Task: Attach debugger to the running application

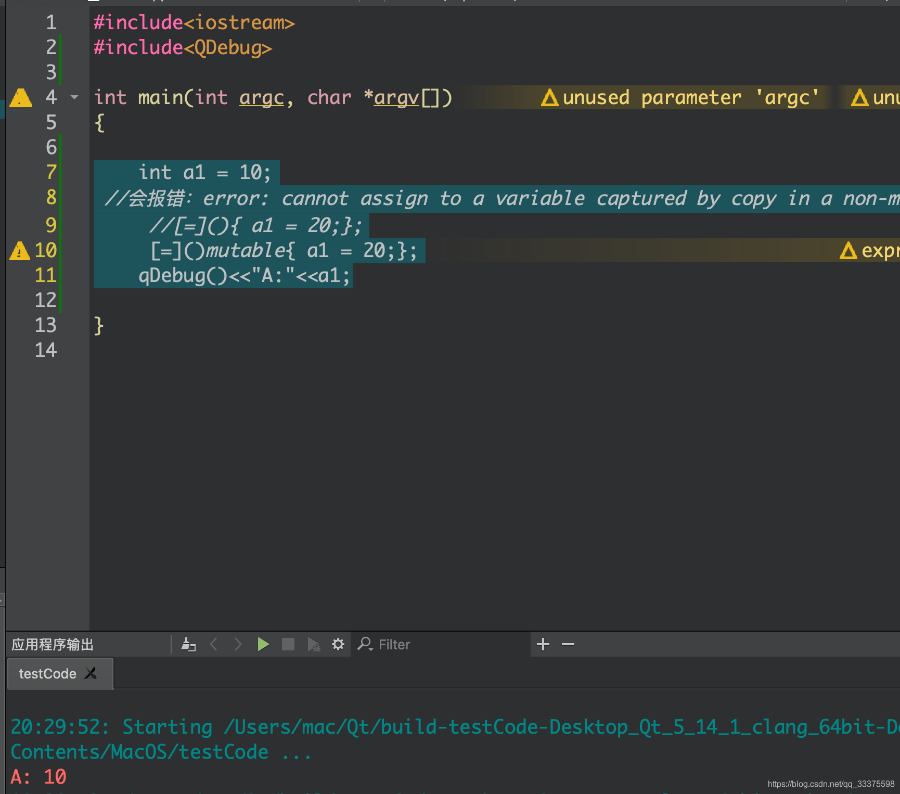Action: 314,645
